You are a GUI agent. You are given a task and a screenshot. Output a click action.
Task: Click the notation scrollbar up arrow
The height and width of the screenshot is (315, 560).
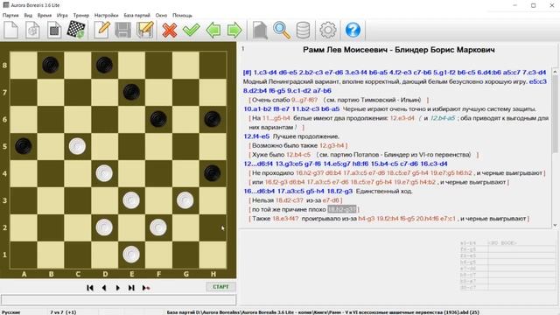[x=555, y=72]
